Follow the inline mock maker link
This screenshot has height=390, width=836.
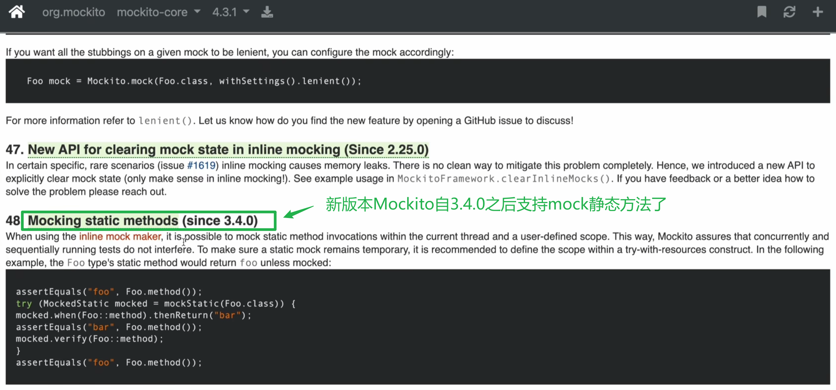120,236
